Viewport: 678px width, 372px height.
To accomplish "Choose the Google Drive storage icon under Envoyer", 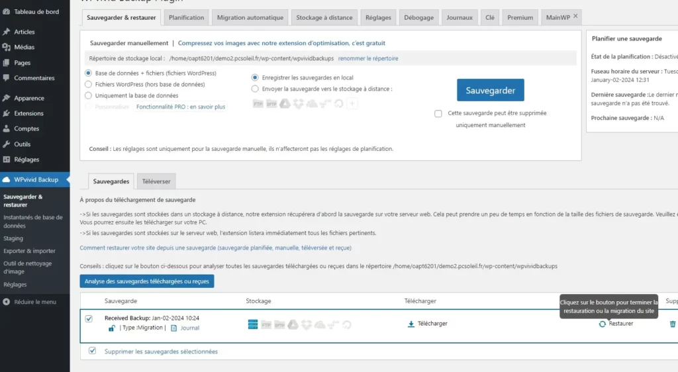I will (x=285, y=104).
